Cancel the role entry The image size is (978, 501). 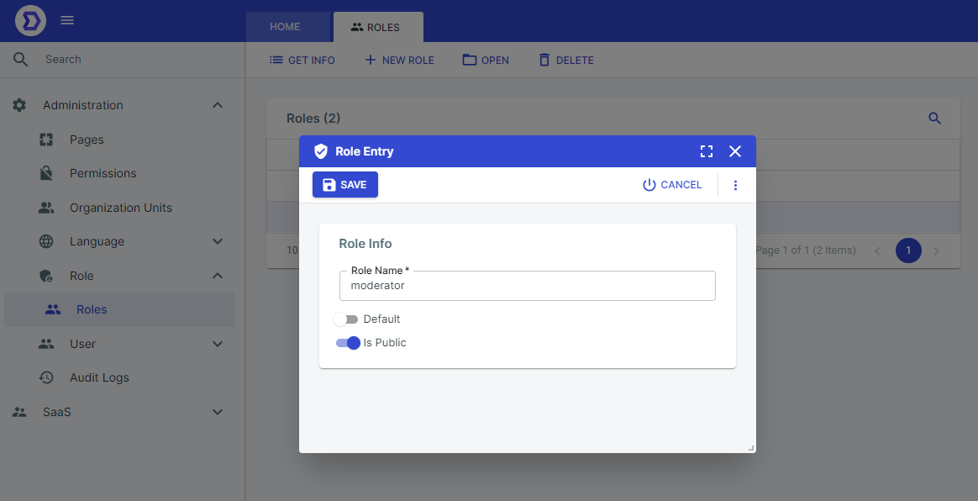pos(672,185)
